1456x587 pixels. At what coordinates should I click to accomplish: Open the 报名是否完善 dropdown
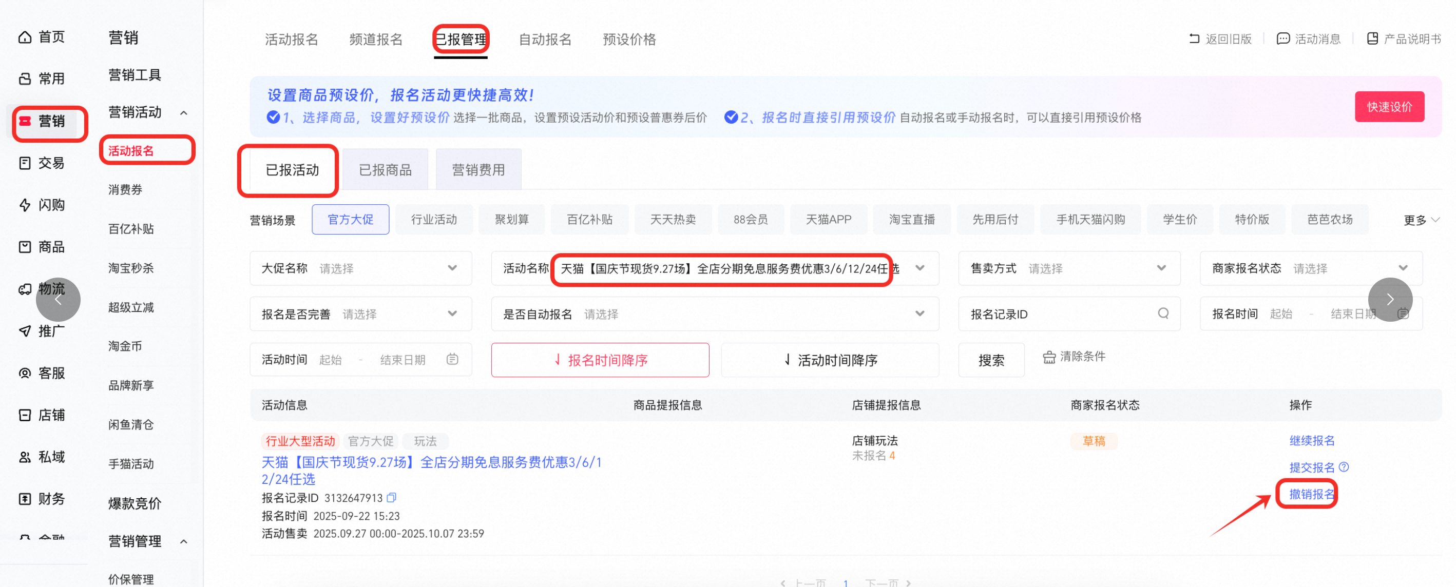pos(360,314)
